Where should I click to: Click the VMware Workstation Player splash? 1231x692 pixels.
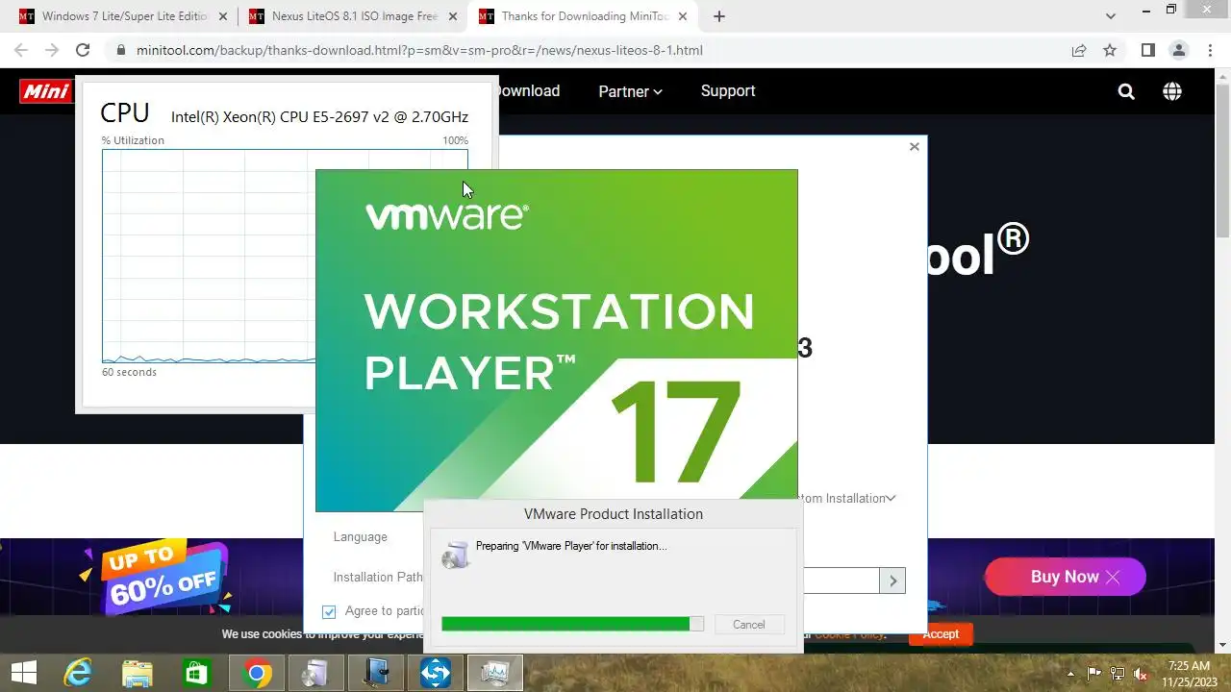[557, 340]
